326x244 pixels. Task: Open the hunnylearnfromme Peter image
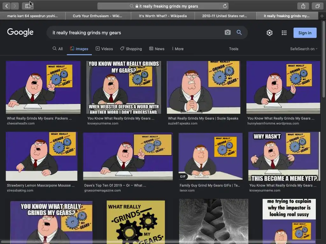point(283,87)
